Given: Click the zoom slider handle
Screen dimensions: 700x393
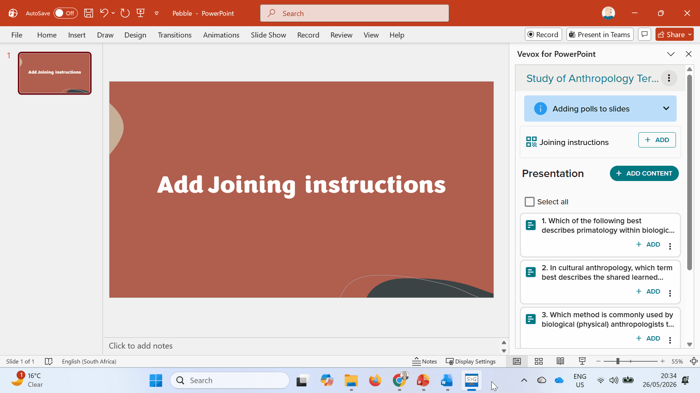Looking at the screenshot, I should click(618, 361).
